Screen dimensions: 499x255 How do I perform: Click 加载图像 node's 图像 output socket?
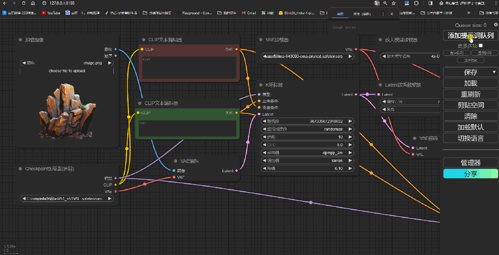(x=116, y=50)
